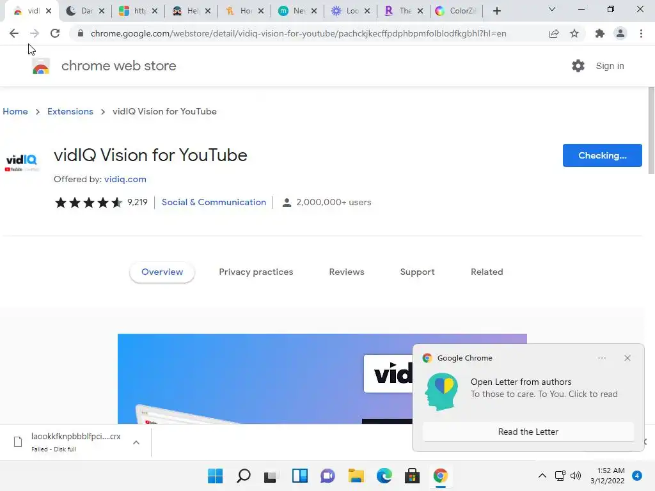The height and width of the screenshot is (491, 655).
Task: Open network icon in system tray
Action: click(560, 476)
